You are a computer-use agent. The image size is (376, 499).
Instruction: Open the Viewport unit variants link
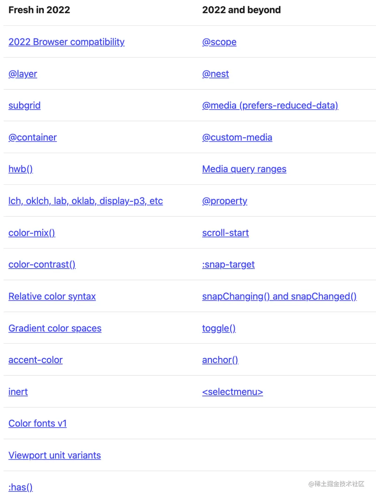coord(55,455)
